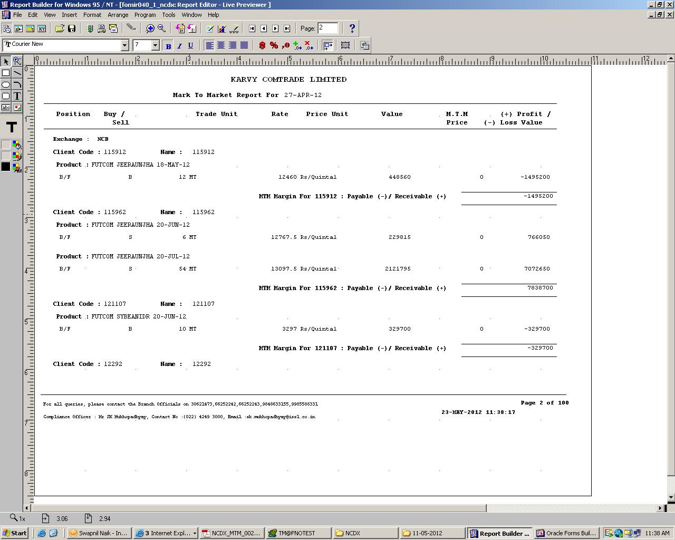Open the font size dropdown
Viewport: 675px width, 540px height.
155,45
